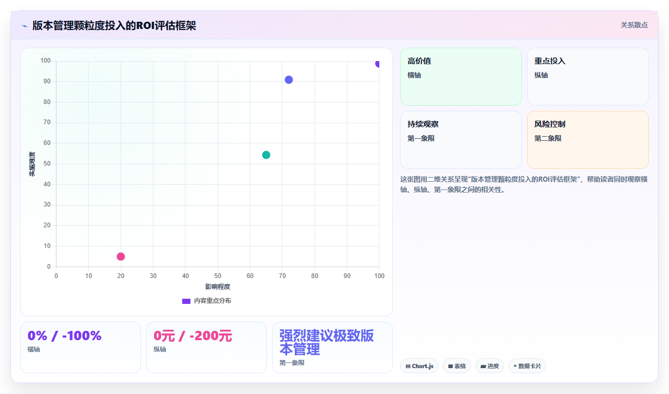The image size is (669, 394).
Task: Click the 关系散点 label in header
Action: coord(634,25)
